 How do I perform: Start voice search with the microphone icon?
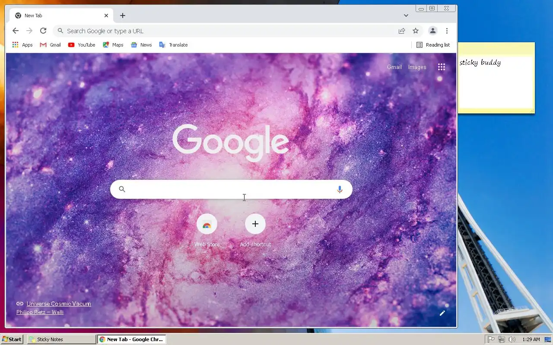coord(340,189)
